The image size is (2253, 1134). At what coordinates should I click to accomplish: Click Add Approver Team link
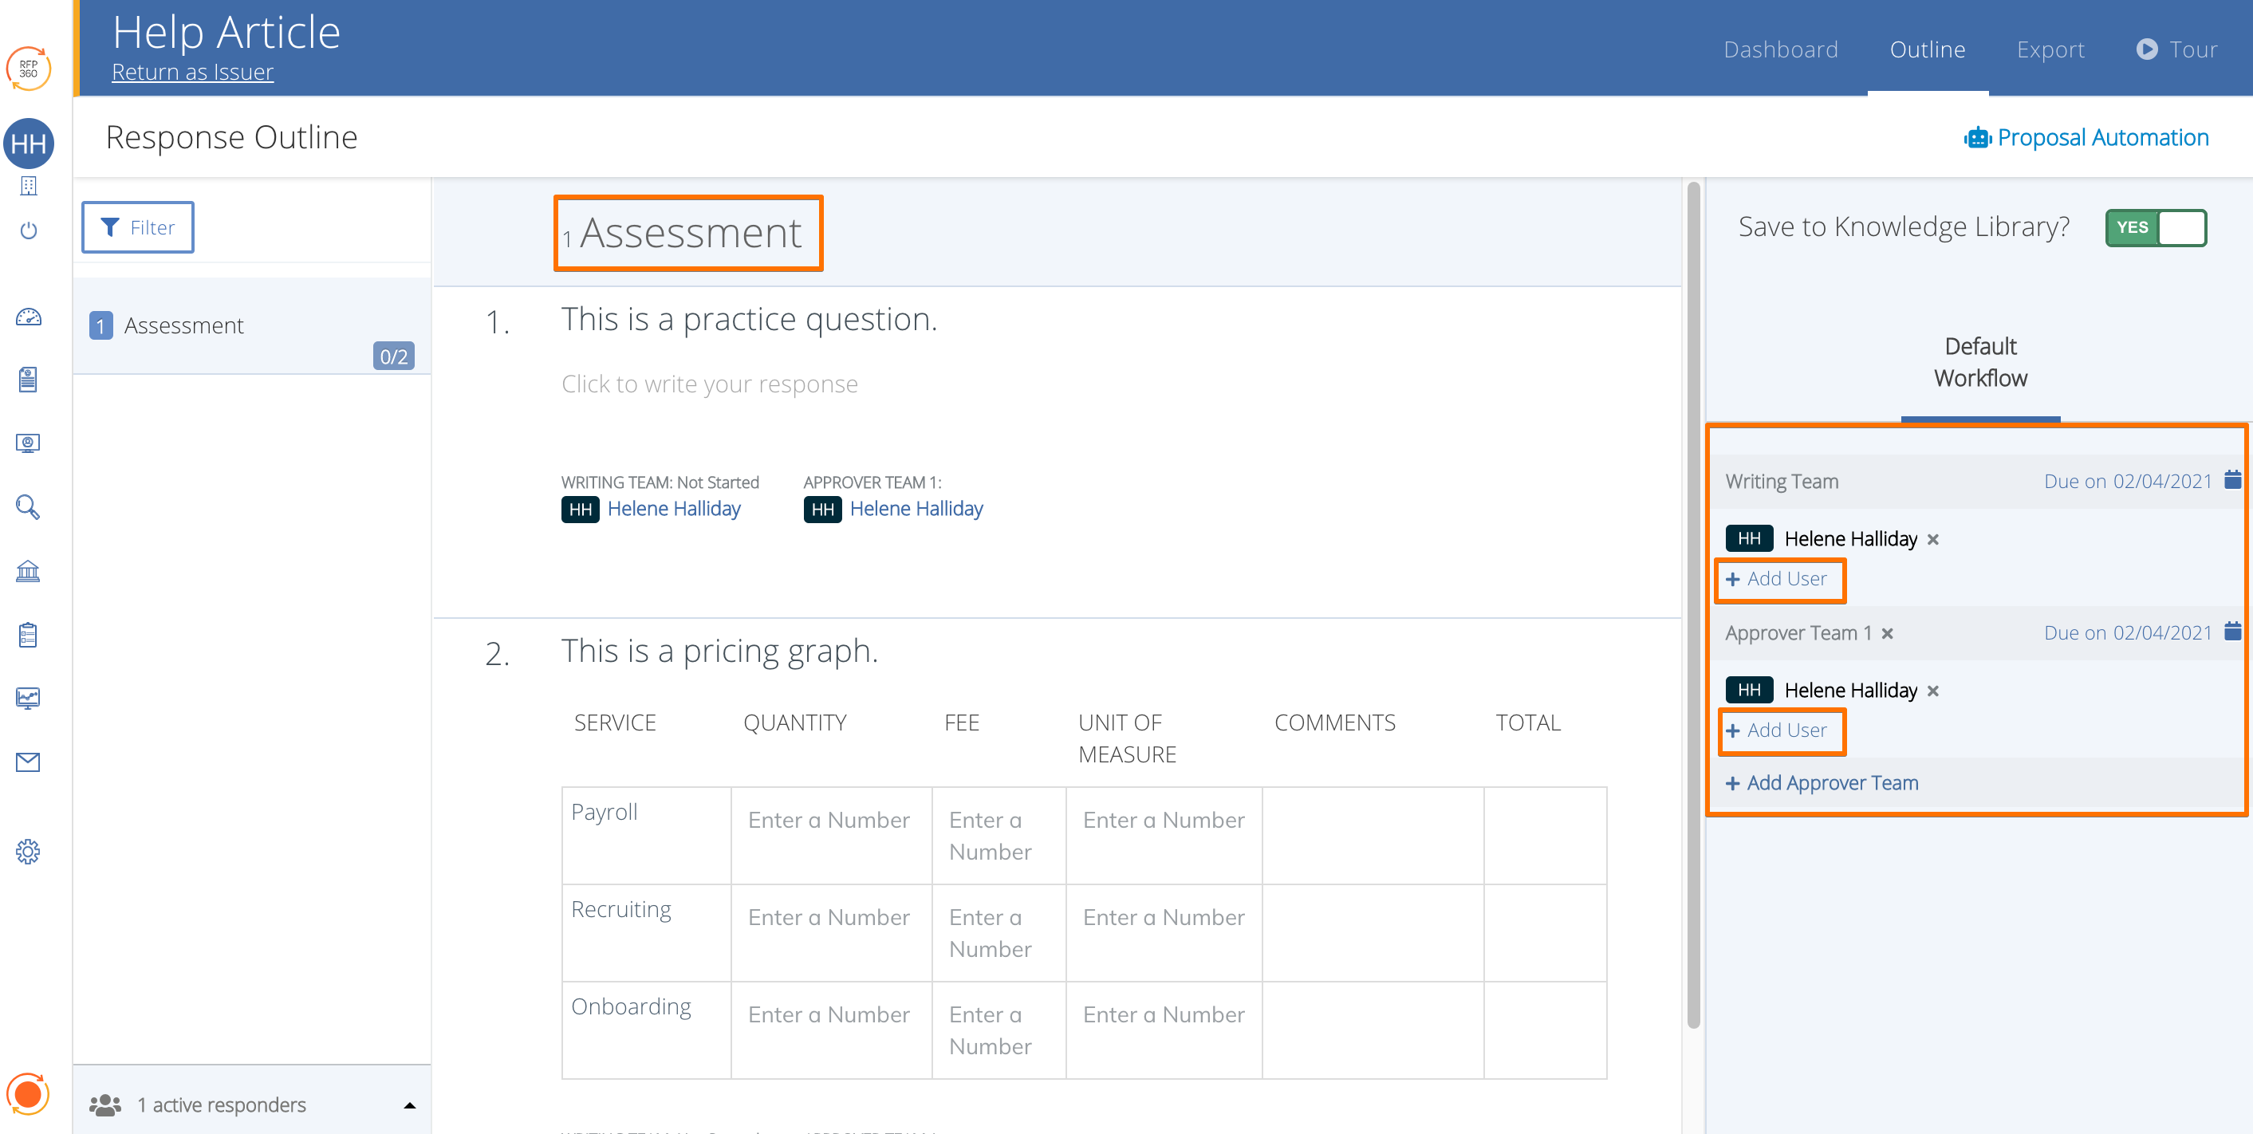click(x=1822, y=783)
